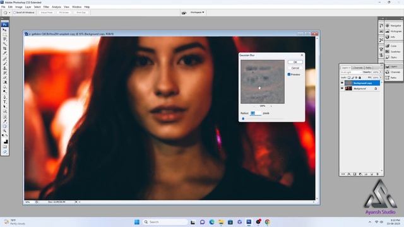
Task: Open the Workspace dropdown
Action: (x=197, y=13)
